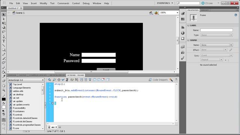Select the Subselection tool

click(4, 19)
